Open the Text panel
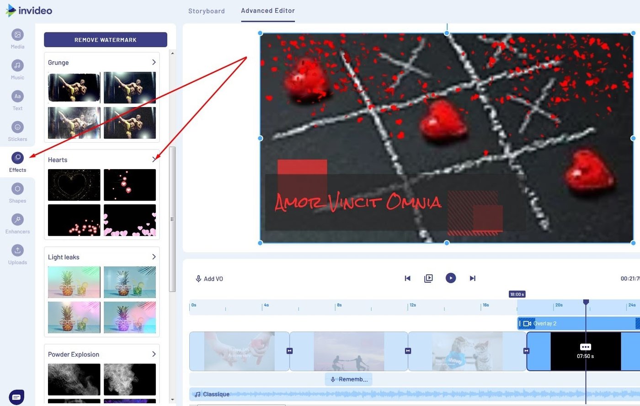 coord(17,100)
